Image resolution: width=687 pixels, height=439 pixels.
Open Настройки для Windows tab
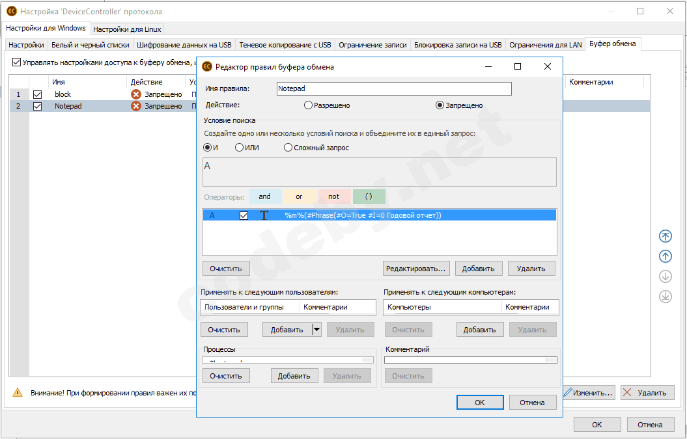coord(46,28)
